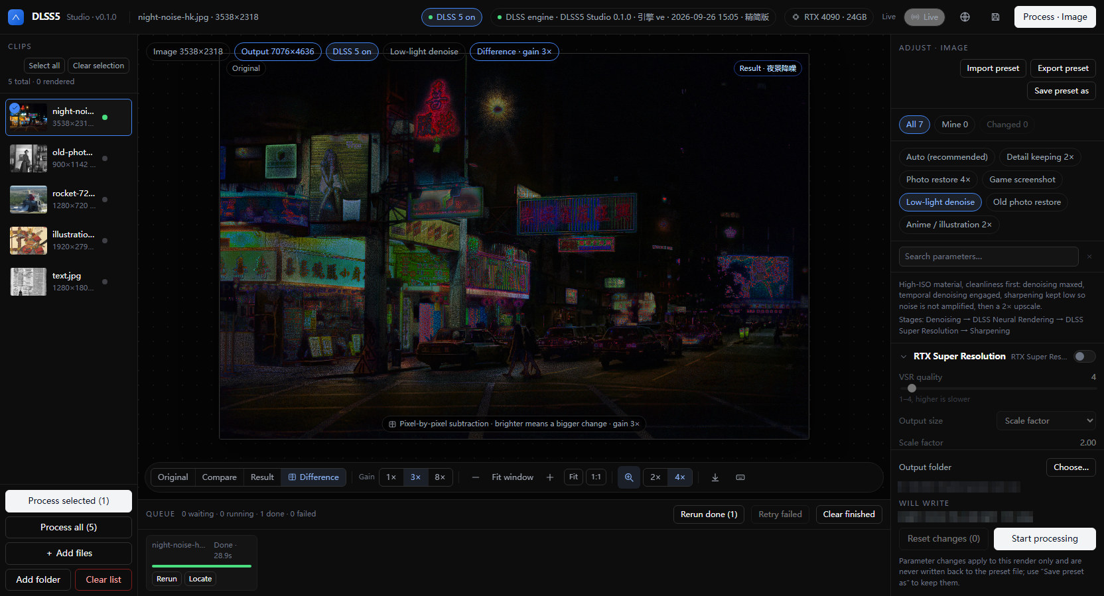
Task: Activate the magnifier loupe icon
Action: [628, 477]
